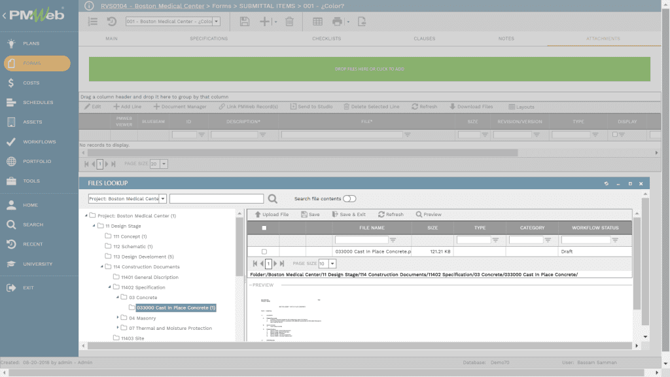This screenshot has height=377, width=670.
Task: Tick the Display column filter checkbox
Action: click(615, 134)
